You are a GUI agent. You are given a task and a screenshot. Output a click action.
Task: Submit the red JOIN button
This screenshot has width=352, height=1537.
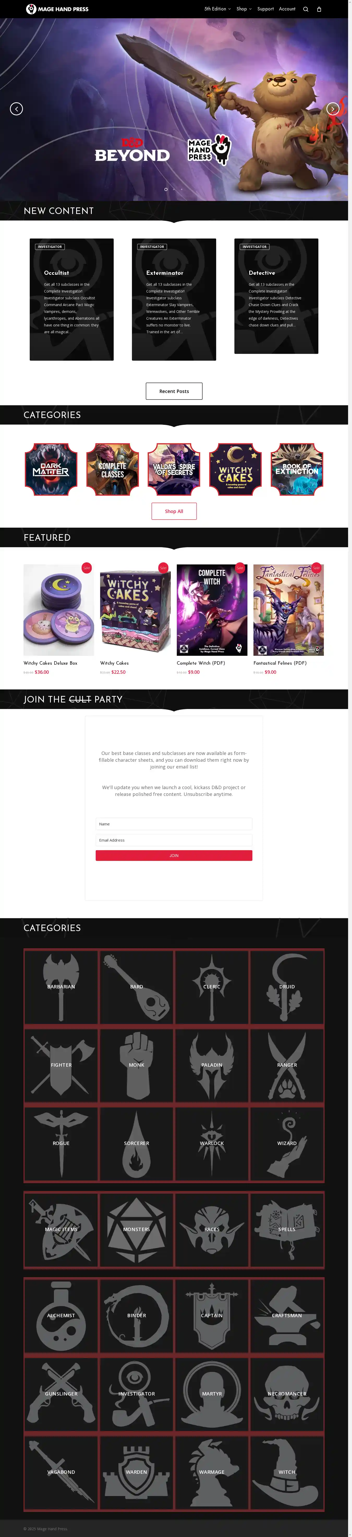coord(174,855)
